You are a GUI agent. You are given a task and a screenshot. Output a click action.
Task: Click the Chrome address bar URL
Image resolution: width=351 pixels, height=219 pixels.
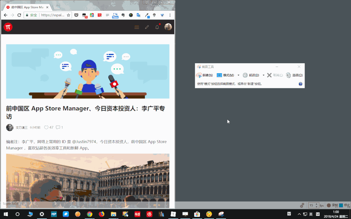[53, 15]
